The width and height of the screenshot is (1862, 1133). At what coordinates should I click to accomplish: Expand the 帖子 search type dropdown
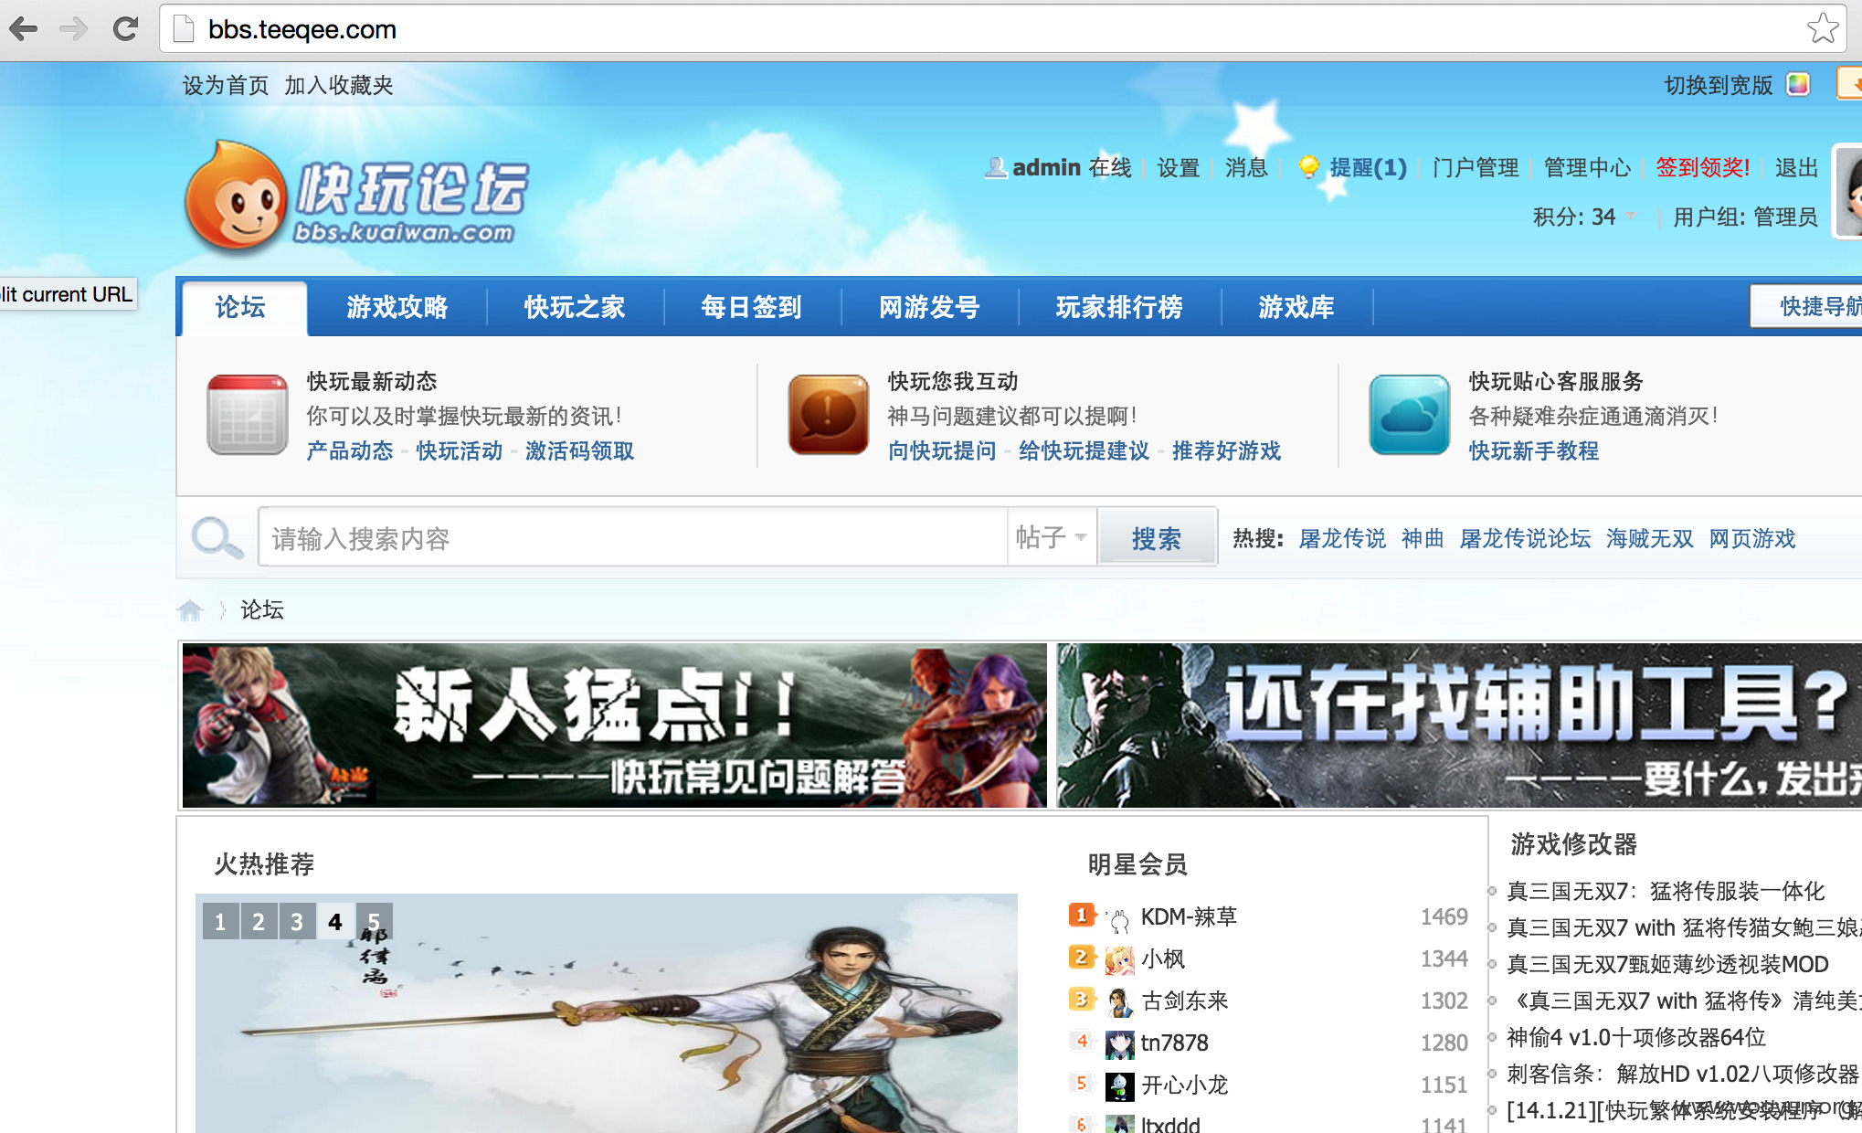click(1052, 538)
